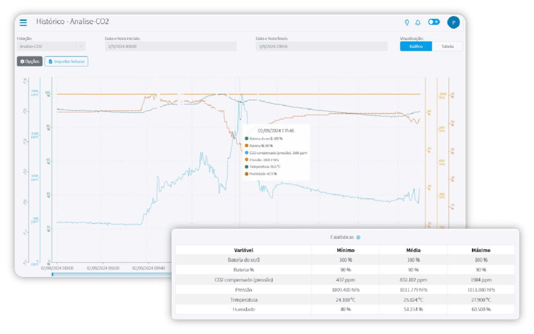This screenshot has height=334, width=534.
Task: Click the chart time range scrollbar
Action: click(112, 274)
